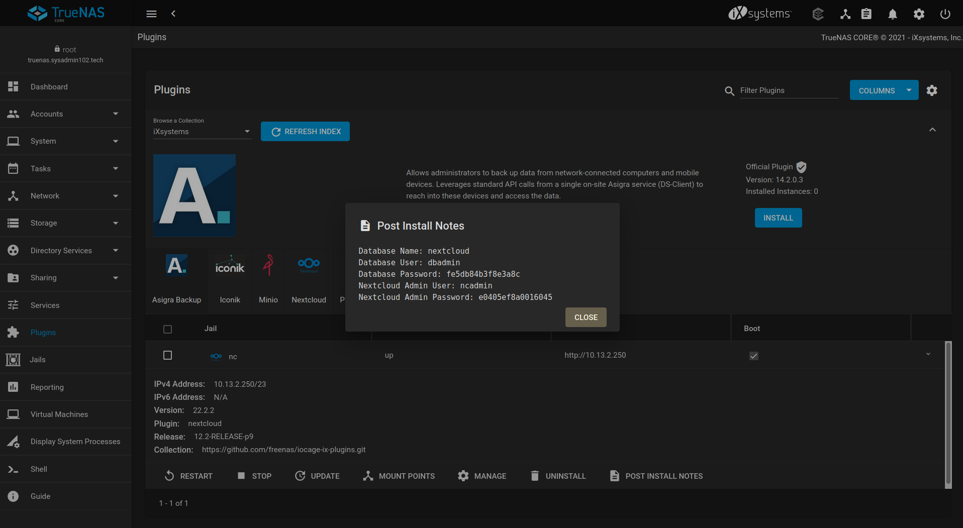963x528 pixels.
Task: Click the search magnifier icon
Action: [x=729, y=90]
